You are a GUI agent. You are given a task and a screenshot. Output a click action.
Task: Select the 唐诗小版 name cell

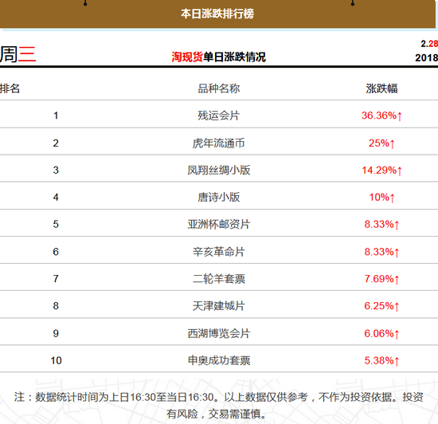tap(219, 197)
